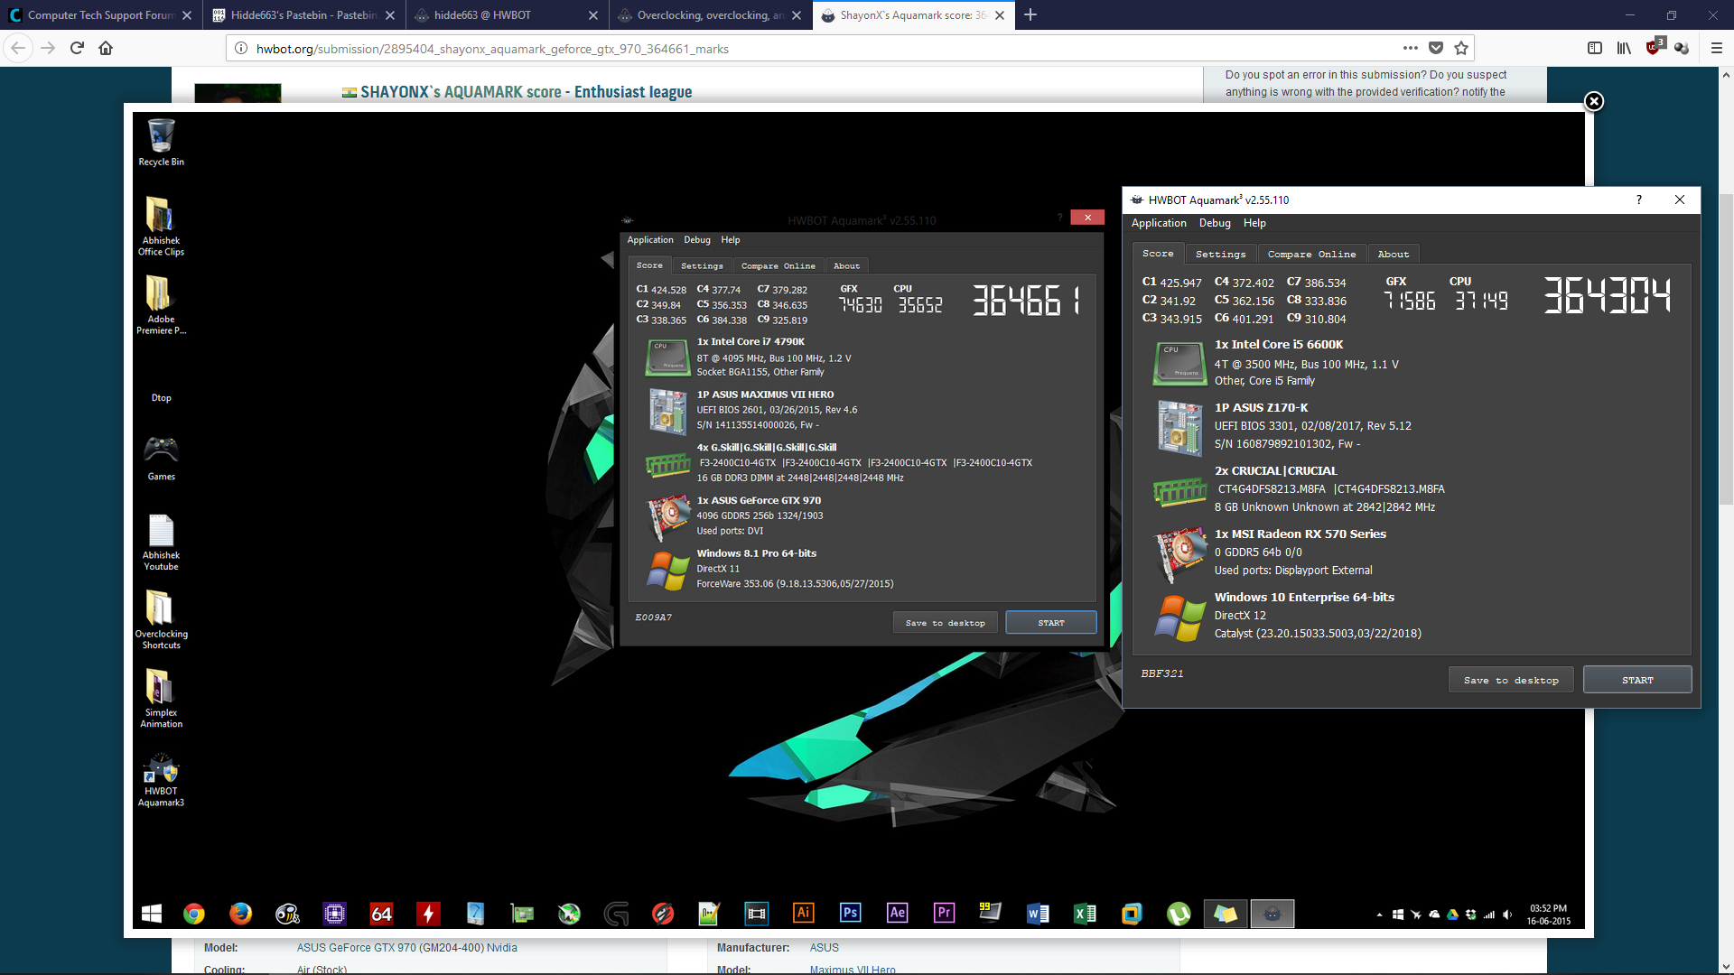Click the ASUS Z170-K motherboard icon

coord(1179,427)
